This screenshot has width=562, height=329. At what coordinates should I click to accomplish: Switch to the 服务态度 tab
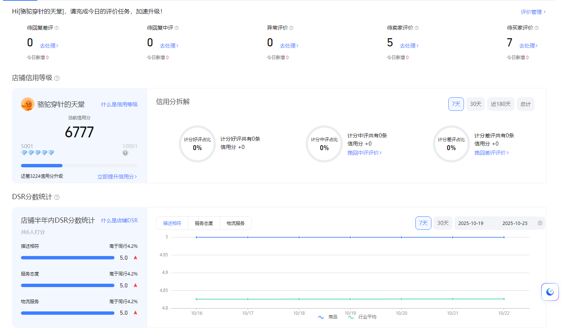point(204,223)
